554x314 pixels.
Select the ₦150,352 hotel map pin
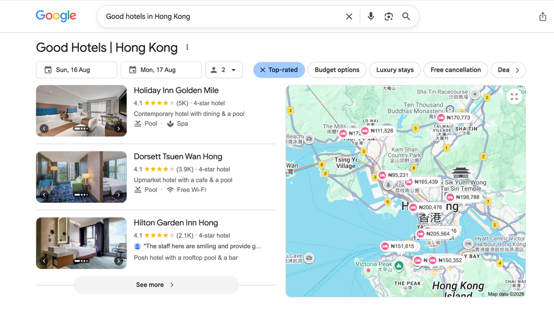[x=446, y=261]
